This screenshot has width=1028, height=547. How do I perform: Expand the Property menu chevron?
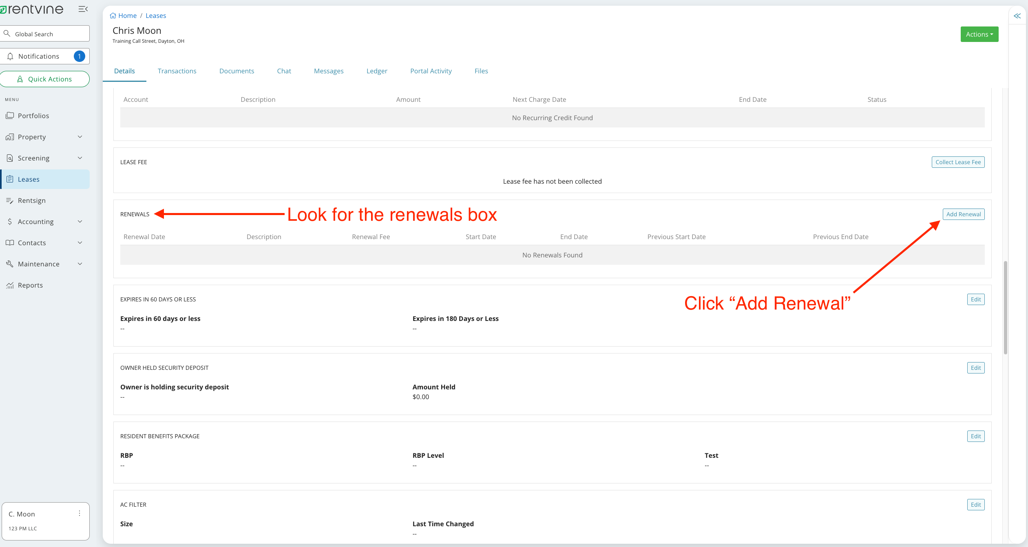coord(80,137)
